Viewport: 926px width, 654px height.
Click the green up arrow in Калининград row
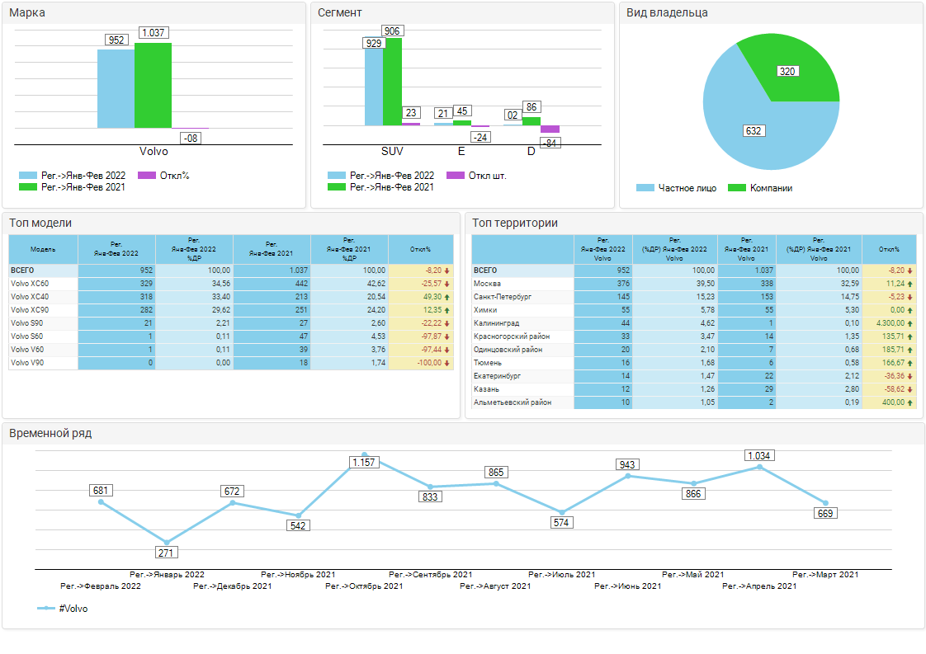coord(909,323)
